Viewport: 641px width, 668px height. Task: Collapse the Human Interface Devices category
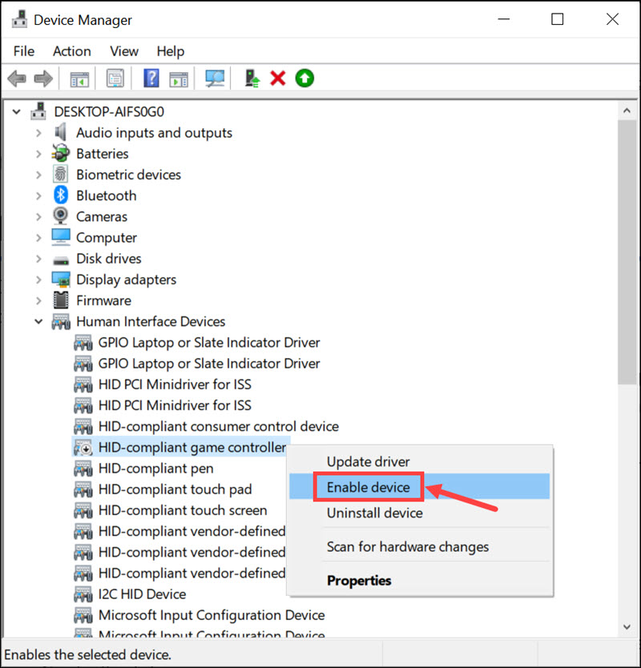click(38, 321)
